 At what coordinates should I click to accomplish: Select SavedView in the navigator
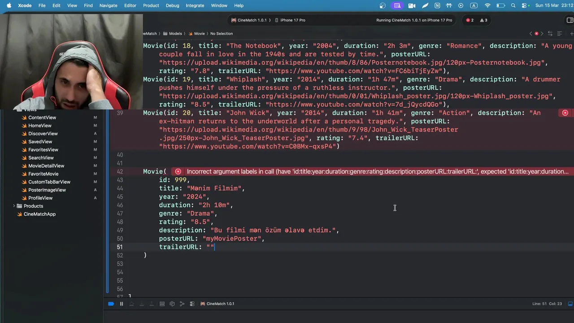click(40, 142)
